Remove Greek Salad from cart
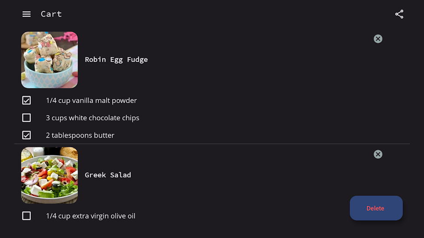 point(378,154)
